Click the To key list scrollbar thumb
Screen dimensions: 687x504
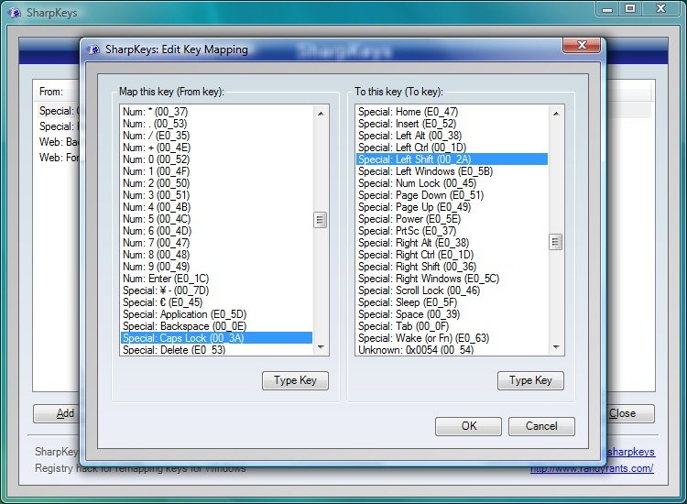tap(555, 242)
